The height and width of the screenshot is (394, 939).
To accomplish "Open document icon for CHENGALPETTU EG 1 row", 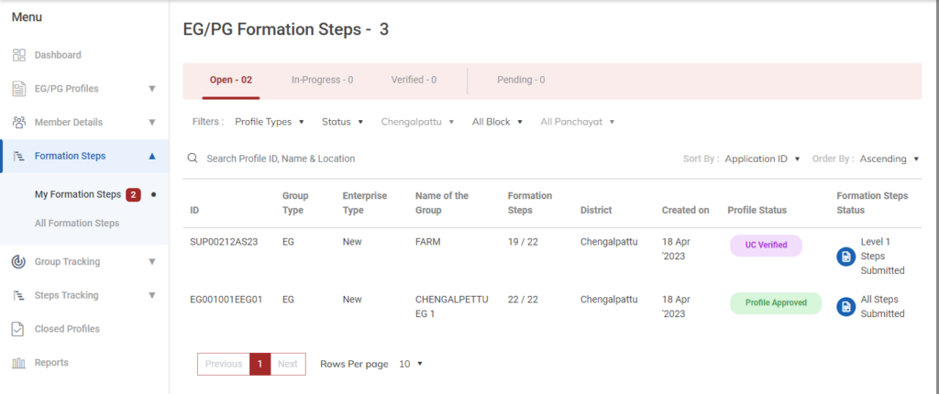I will [845, 307].
